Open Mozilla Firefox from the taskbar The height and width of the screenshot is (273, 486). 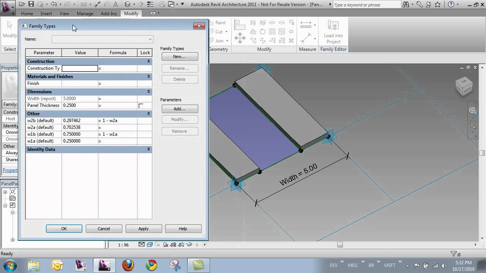pyautogui.click(x=128, y=265)
